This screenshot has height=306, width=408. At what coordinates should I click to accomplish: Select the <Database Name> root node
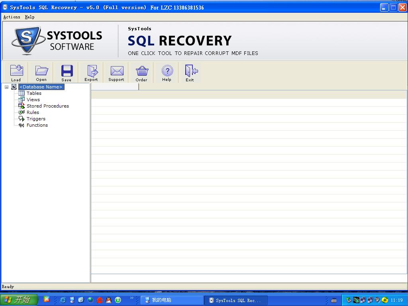pyautogui.click(x=41, y=87)
